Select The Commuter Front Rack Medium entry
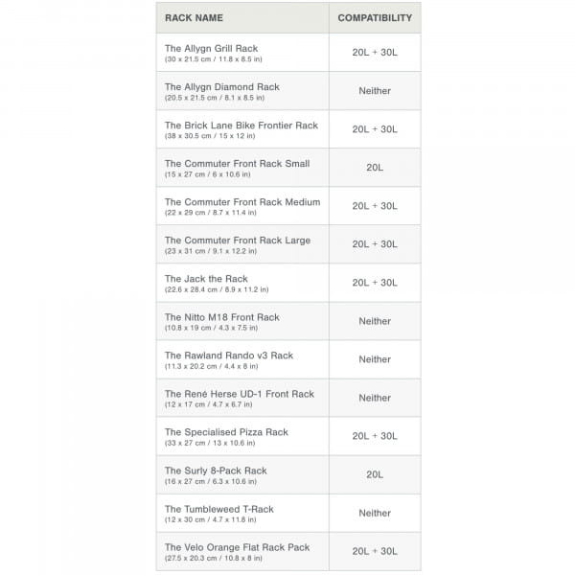This screenshot has width=575, height=575. pyautogui.click(x=241, y=202)
